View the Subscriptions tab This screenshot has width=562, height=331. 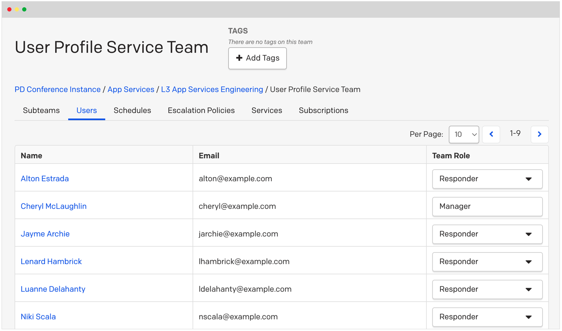click(x=323, y=110)
